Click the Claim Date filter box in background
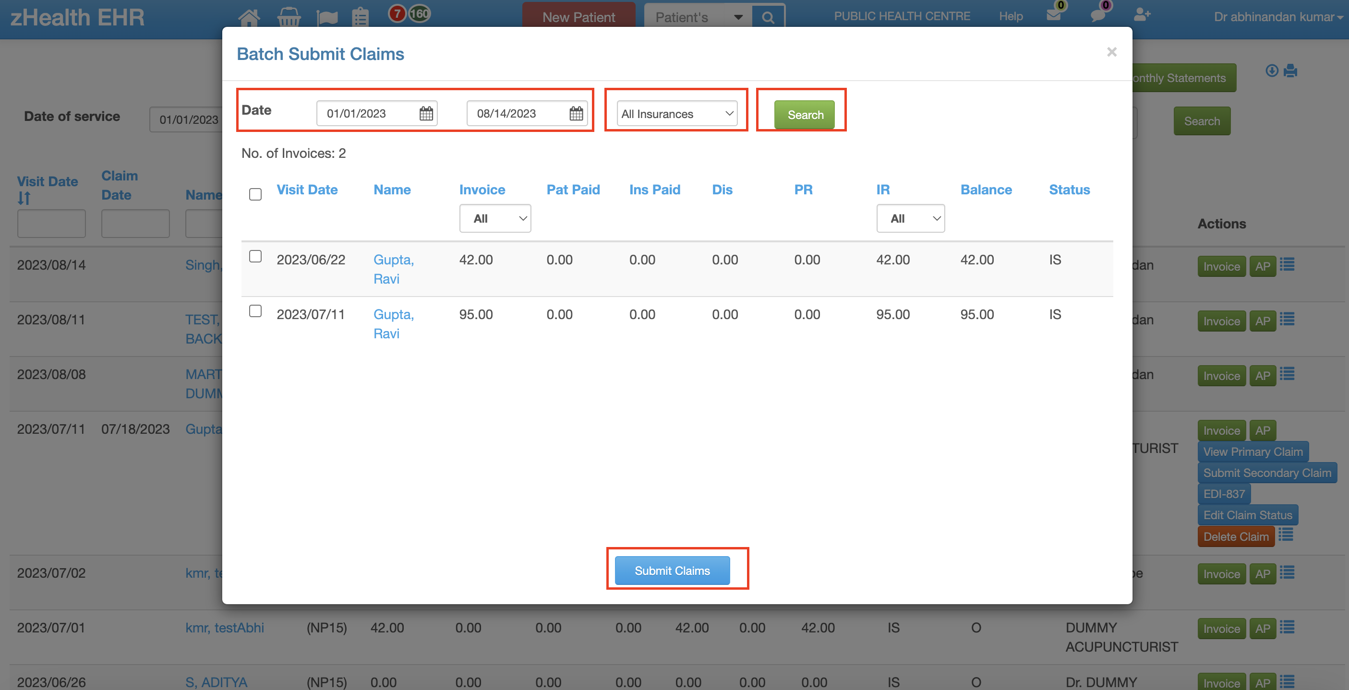The width and height of the screenshot is (1349, 690). point(135,224)
